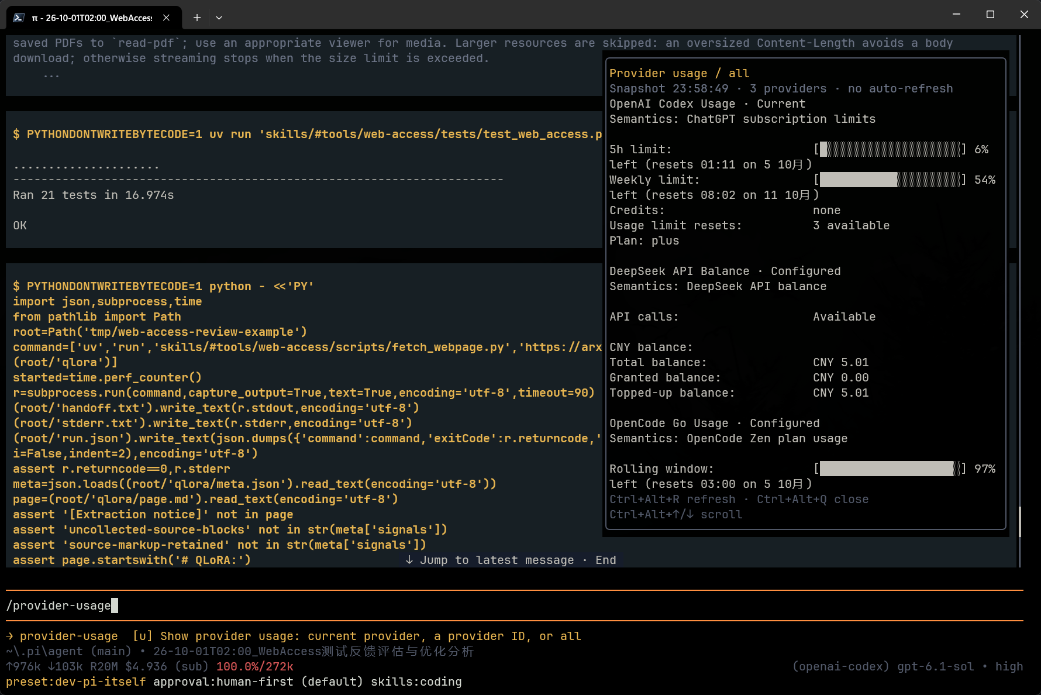
Task: Select the 26-10-01T02:00_WebAccess tab
Action: [94, 18]
